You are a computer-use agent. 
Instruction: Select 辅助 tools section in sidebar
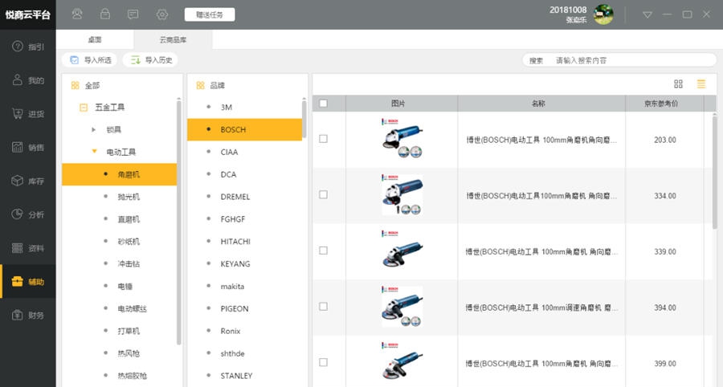[x=27, y=282]
